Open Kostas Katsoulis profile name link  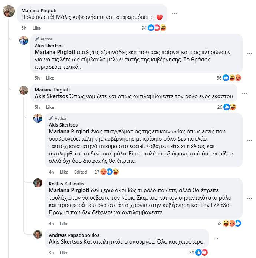[66, 184]
